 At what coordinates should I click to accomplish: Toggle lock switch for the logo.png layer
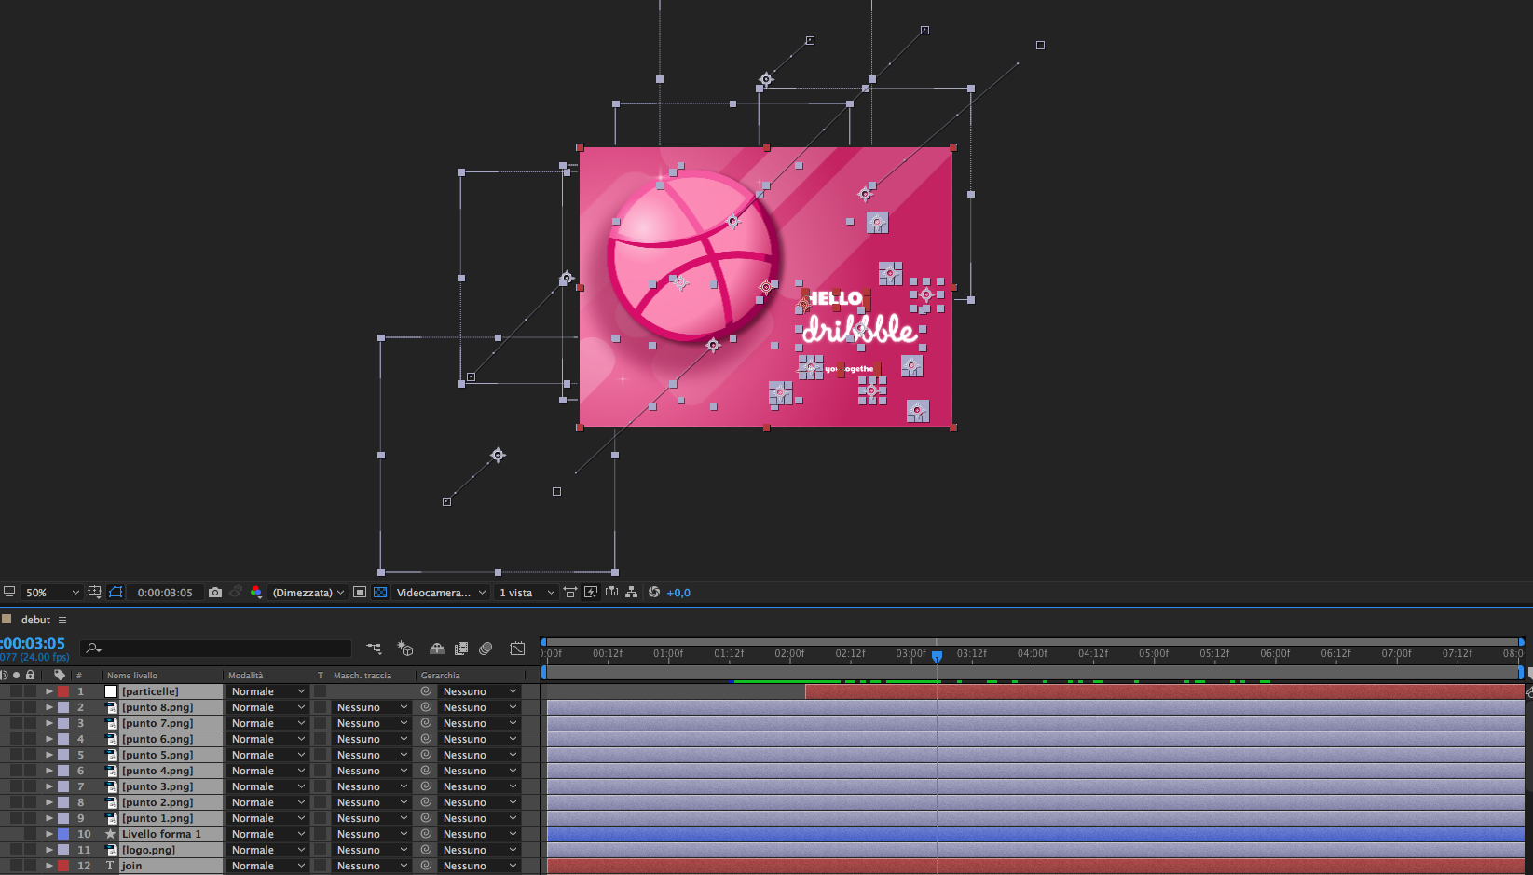pyautogui.click(x=31, y=850)
